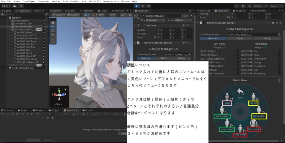Click the Ear Off radial menu icon
Screen dimensions: 285x143
coord(253,97)
